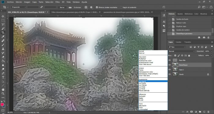Select the Magic Wand tool
The image size is (214, 114).
[3, 28]
